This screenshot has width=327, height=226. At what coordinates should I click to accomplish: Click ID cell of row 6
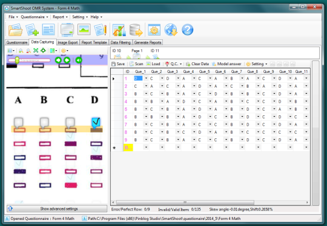tap(128, 117)
